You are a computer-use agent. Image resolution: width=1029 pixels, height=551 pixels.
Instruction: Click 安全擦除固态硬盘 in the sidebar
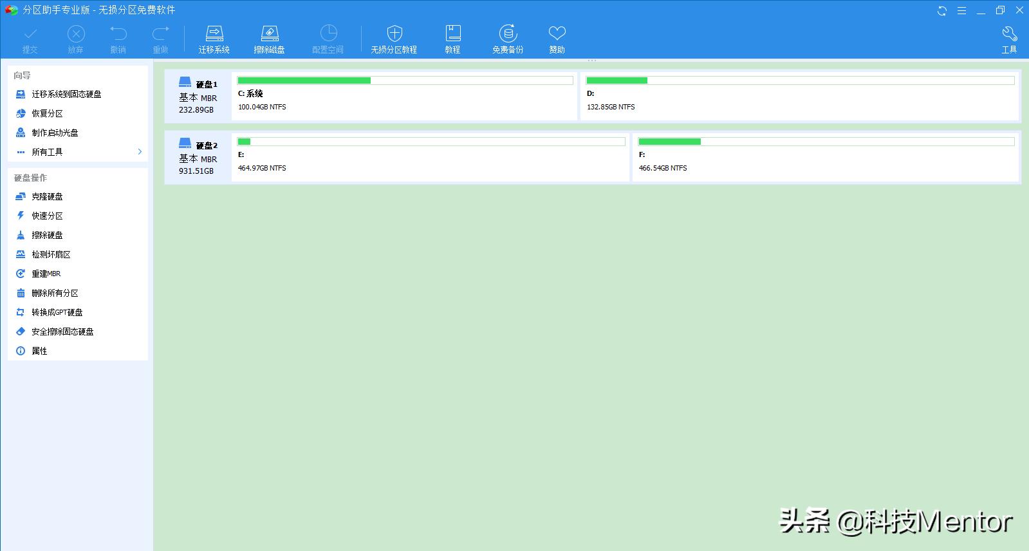(x=62, y=332)
